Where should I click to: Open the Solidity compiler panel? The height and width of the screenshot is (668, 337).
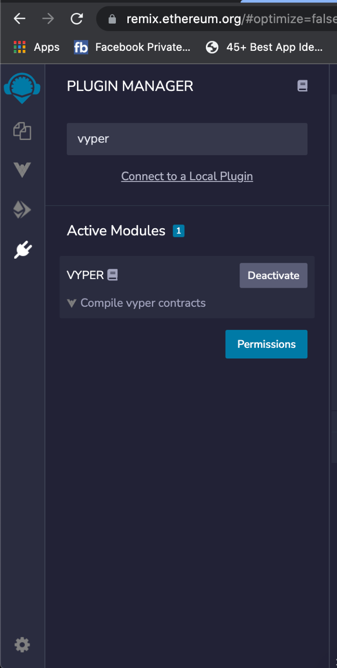click(22, 209)
